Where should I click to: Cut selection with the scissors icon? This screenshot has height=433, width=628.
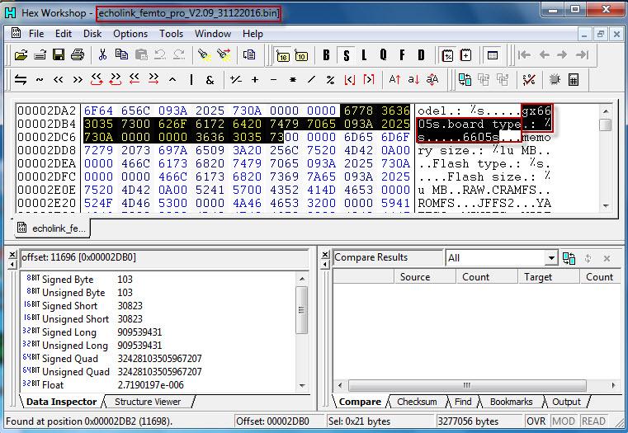[x=102, y=54]
